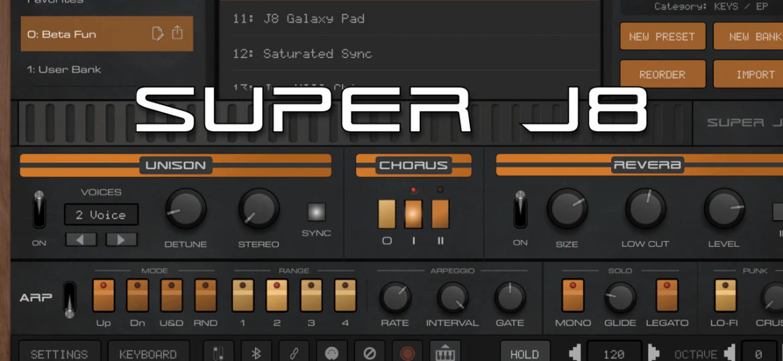Click the panic (circle-slash) icon
Viewport: 783px width, 361px height.
pyautogui.click(x=369, y=353)
